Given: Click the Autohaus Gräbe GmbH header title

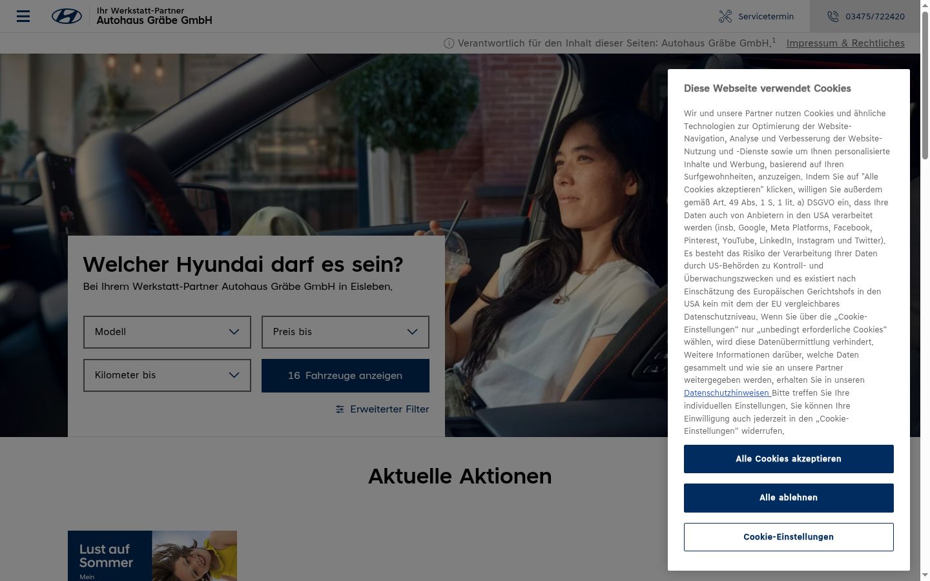Looking at the screenshot, I should (154, 21).
